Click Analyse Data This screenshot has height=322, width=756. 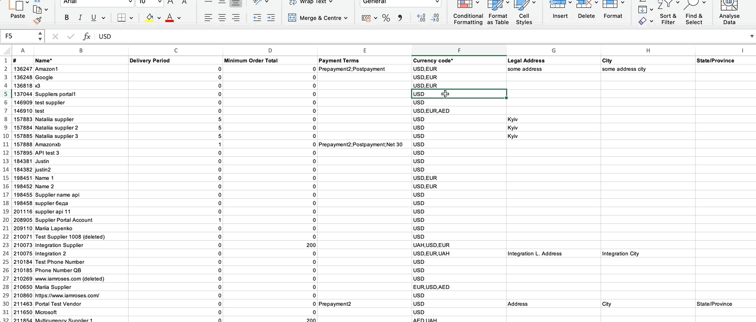point(729,13)
